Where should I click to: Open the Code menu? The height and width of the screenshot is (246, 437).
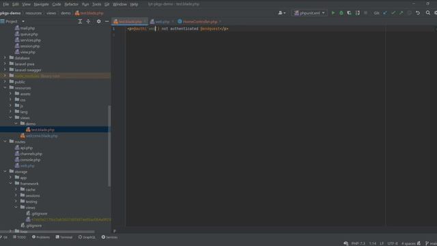click(x=57, y=4)
